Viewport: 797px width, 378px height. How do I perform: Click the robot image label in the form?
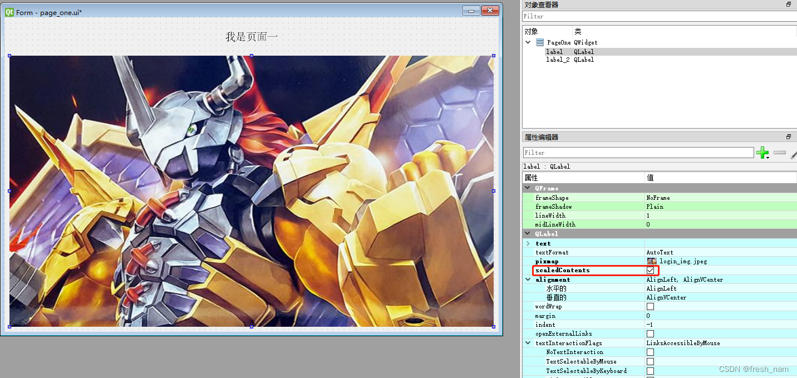tap(252, 191)
